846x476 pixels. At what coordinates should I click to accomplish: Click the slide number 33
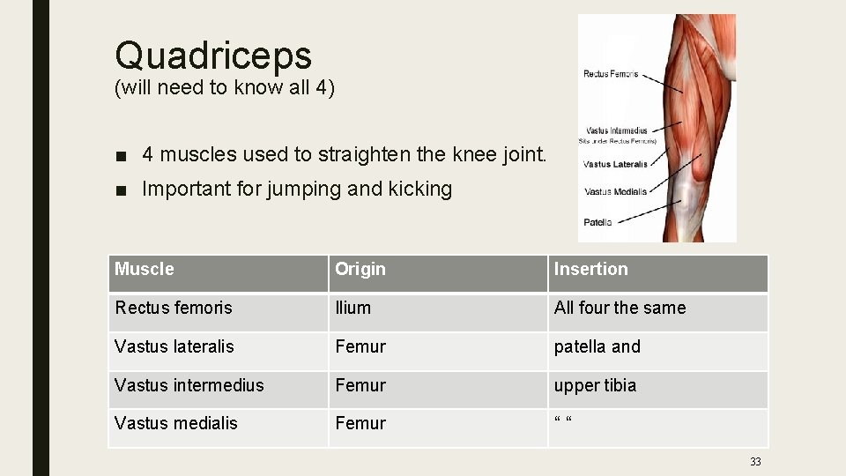tap(755, 461)
